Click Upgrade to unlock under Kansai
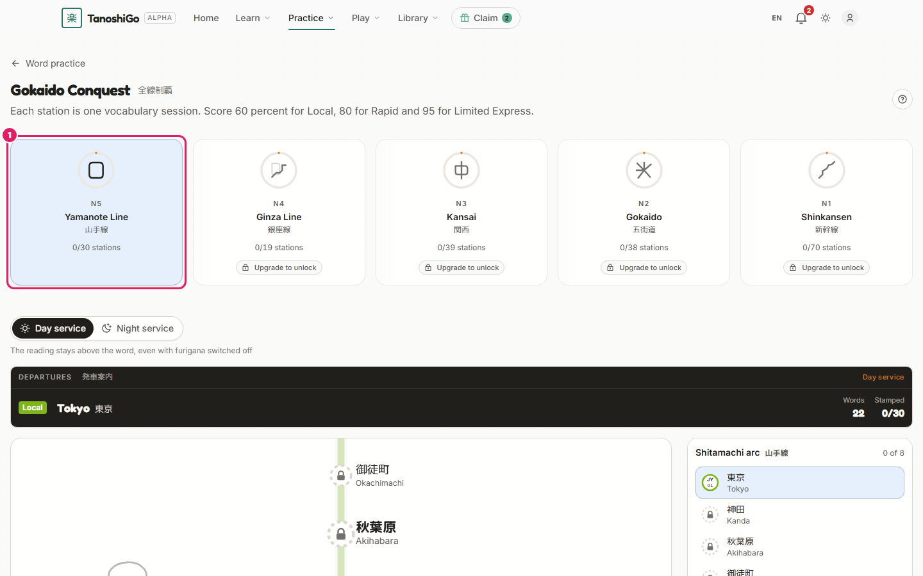This screenshot has height=576, width=923. tap(462, 268)
